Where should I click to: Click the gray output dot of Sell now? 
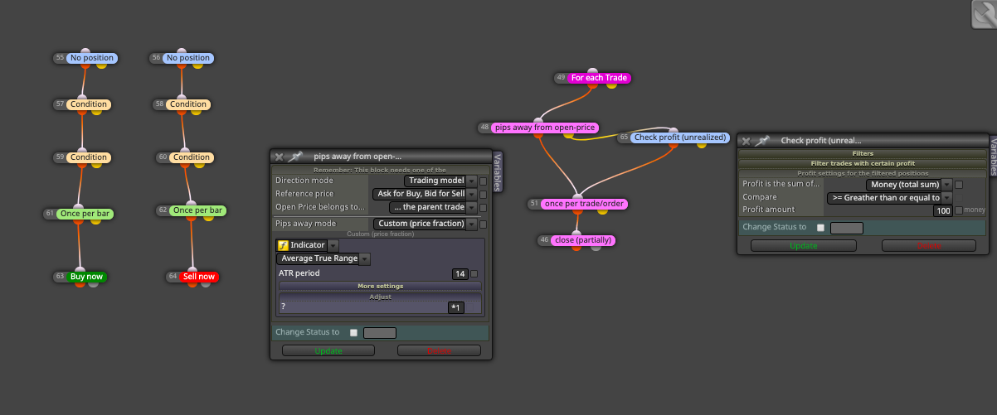pyautogui.click(x=205, y=283)
